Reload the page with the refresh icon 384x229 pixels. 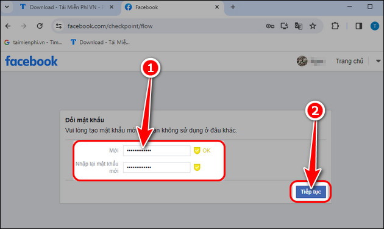[x=40, y=26]
